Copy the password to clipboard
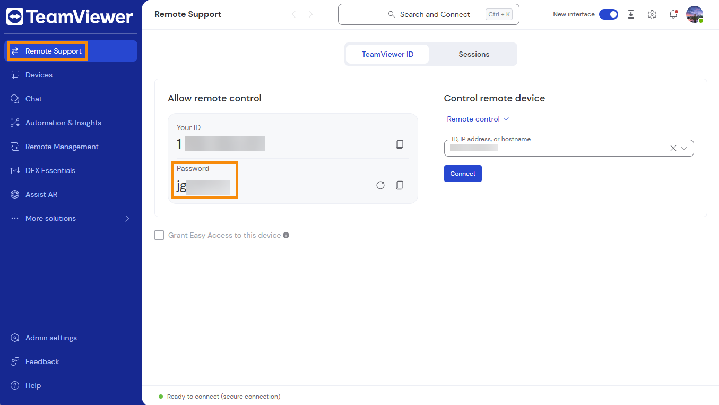 click(400, 185)
